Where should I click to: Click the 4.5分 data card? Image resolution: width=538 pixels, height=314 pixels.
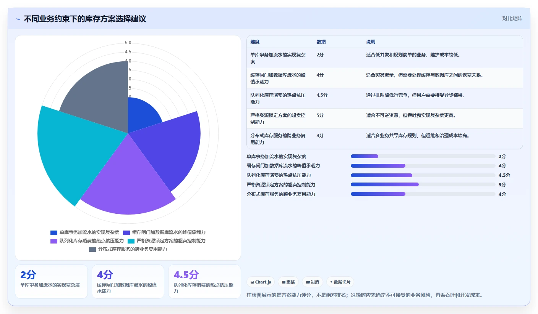[x=204, y=282]
